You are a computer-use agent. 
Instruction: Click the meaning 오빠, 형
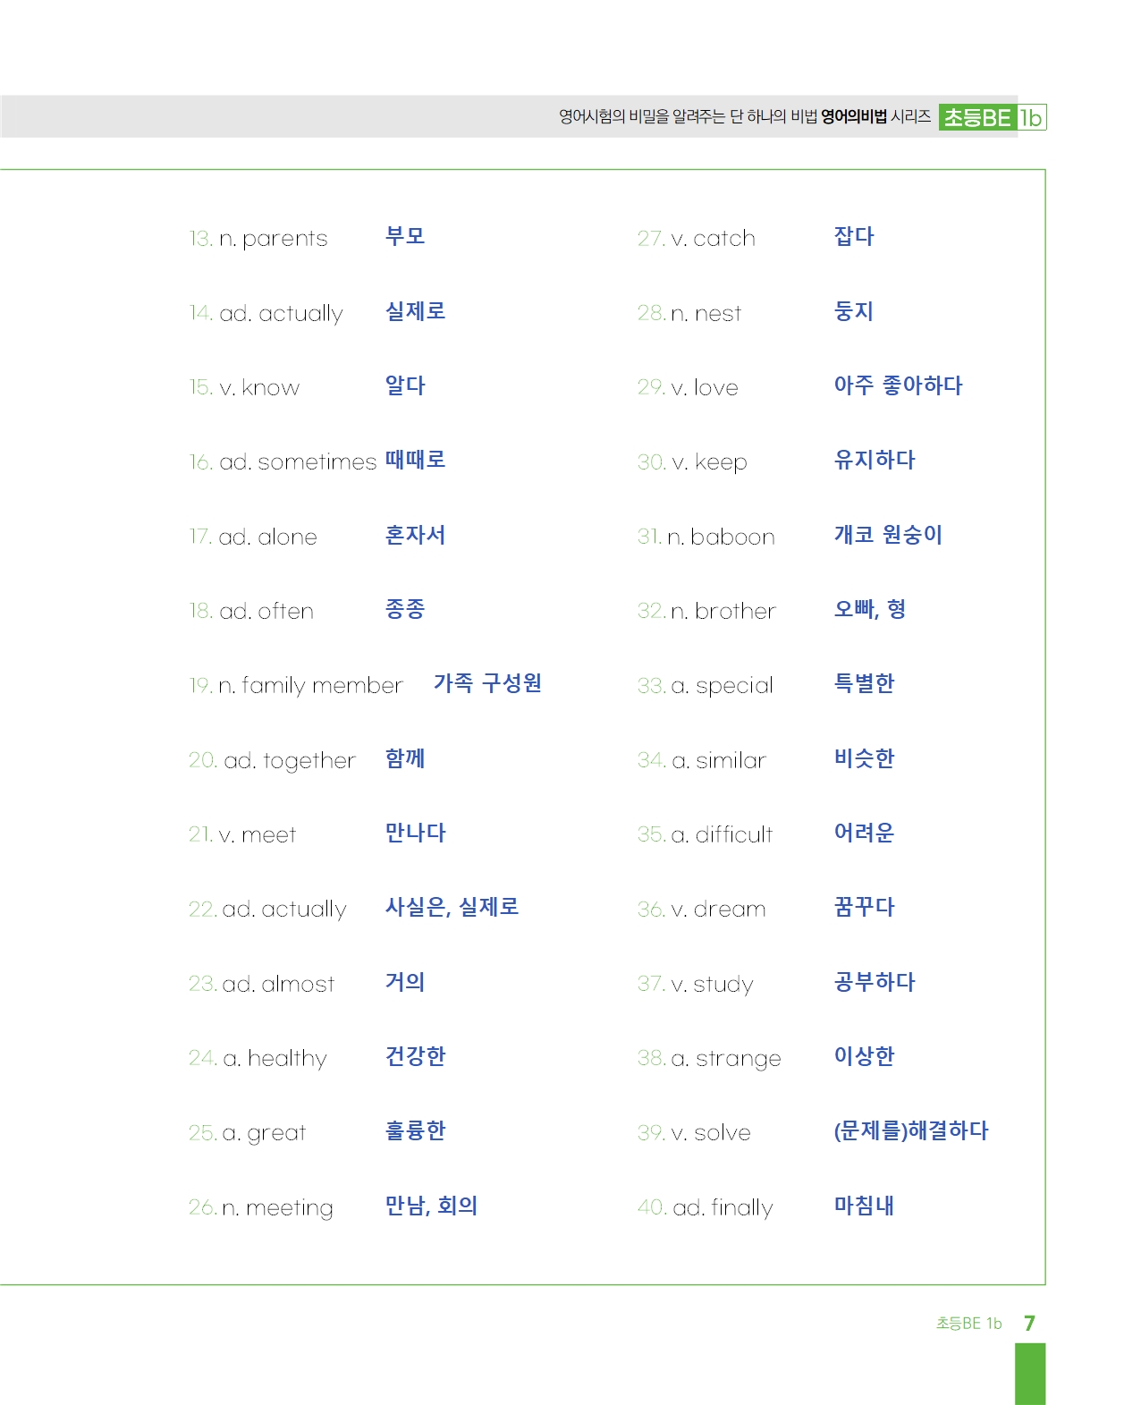pos(870,609)
